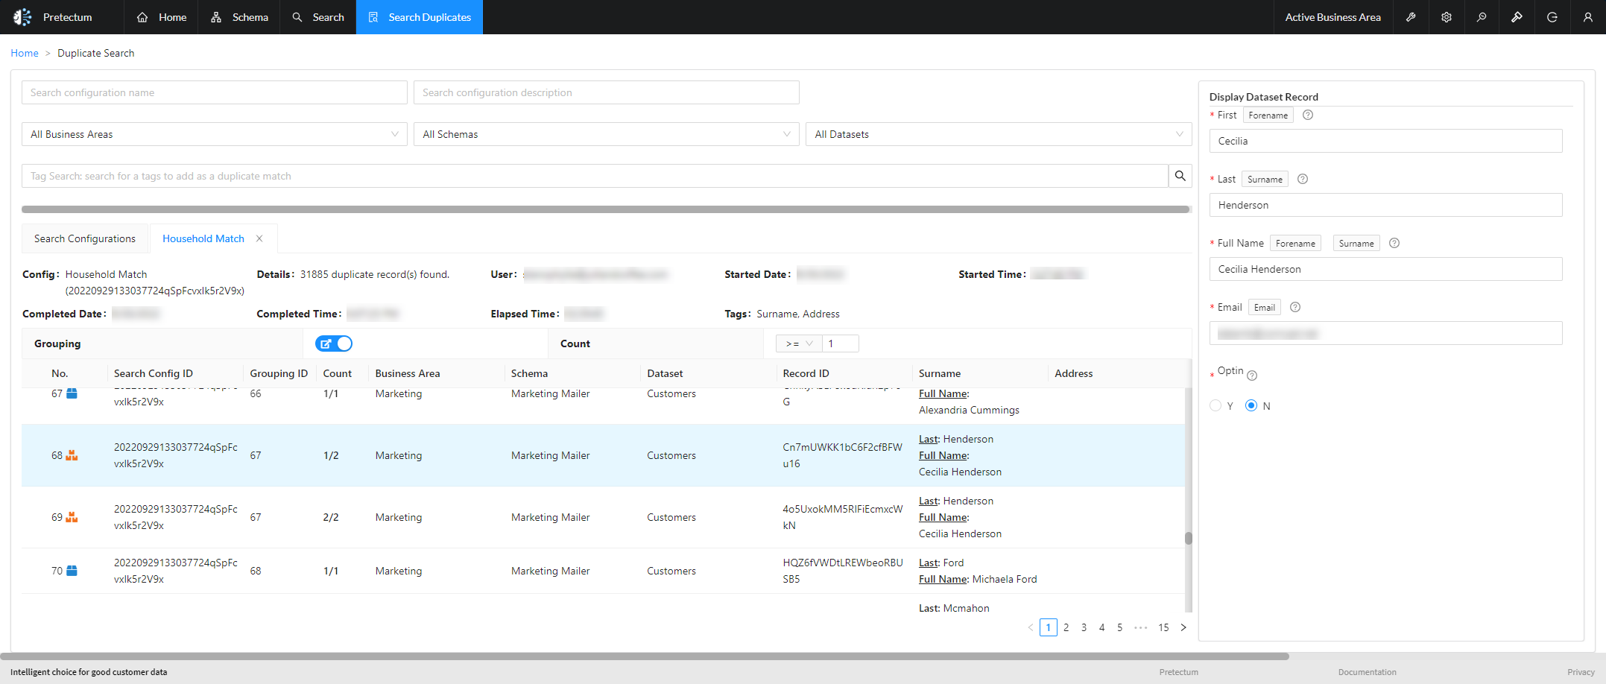The image size is (1606, 684).
Task: Go to results page 4
Action: pyautogui.click(x=1102, y=627)
